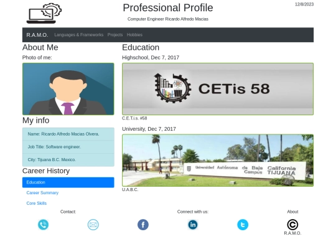Click the City: Tijuana B.C. Mexico row
The height and width of the screenshot is (252, 336).
(x=68, y=160)
